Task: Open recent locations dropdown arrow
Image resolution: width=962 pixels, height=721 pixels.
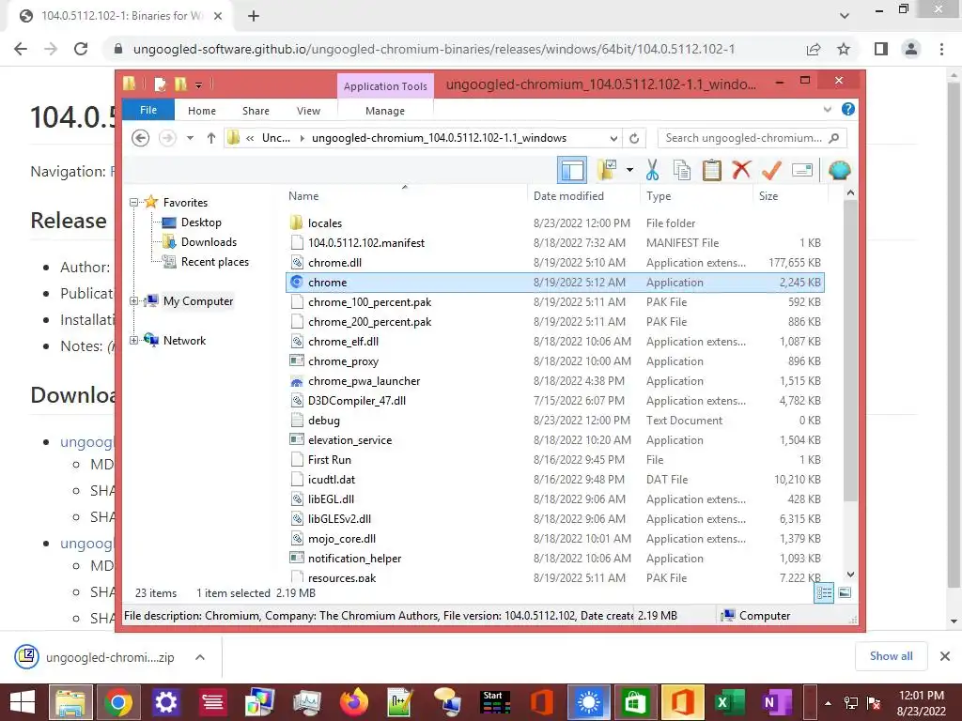Action: tap(190, 138)
